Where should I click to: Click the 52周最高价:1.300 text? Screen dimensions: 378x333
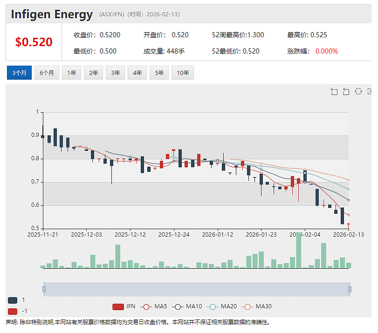point(238,35)
